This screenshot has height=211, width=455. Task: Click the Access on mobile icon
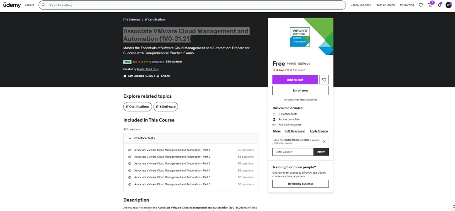point(274,119)
